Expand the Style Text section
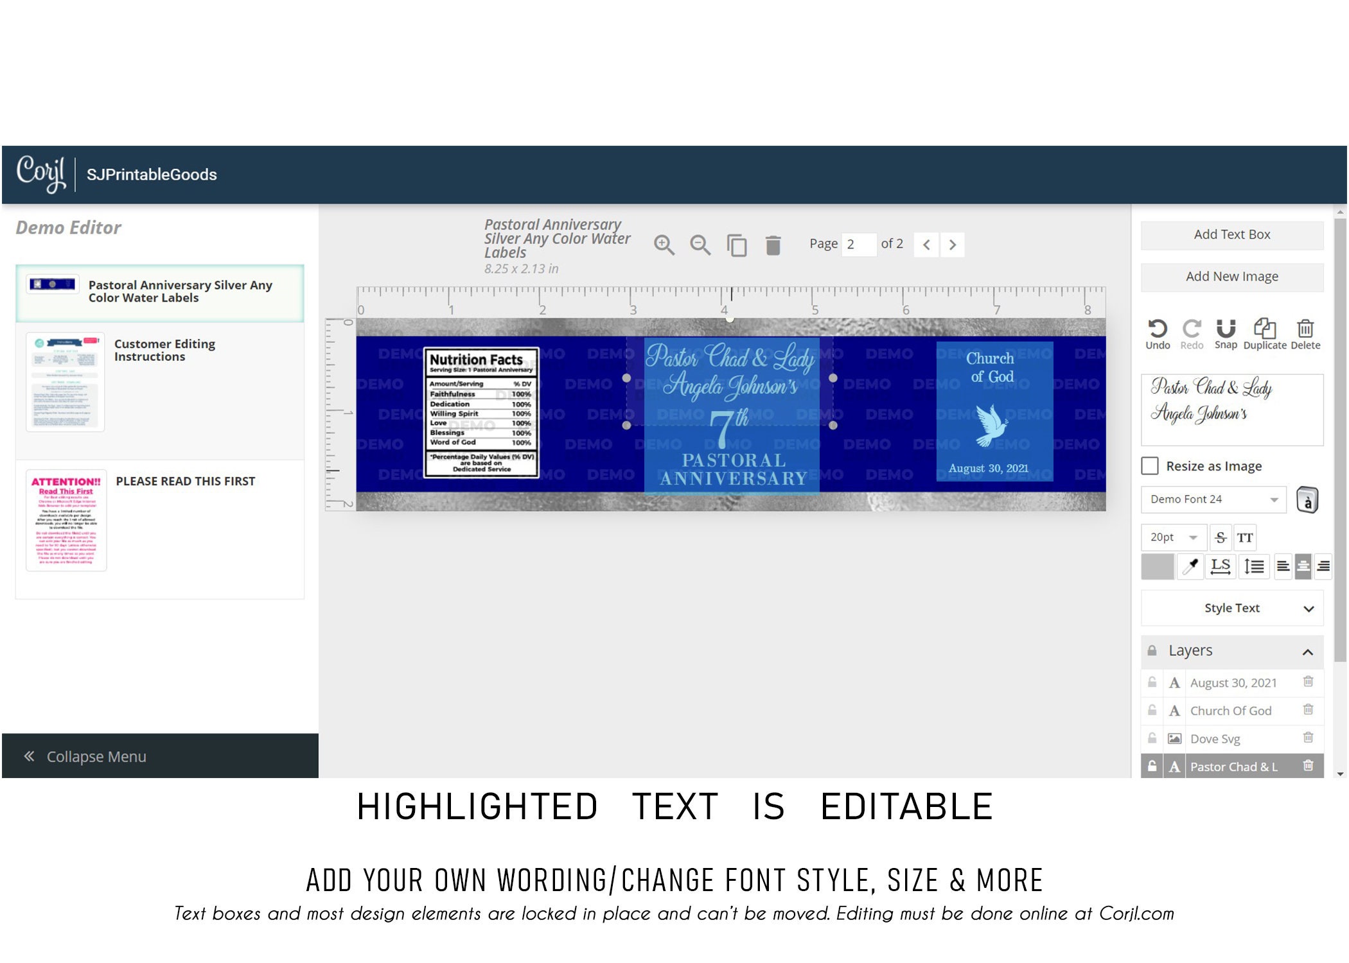 1232,608
